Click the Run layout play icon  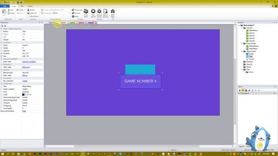tap(93, 11)
